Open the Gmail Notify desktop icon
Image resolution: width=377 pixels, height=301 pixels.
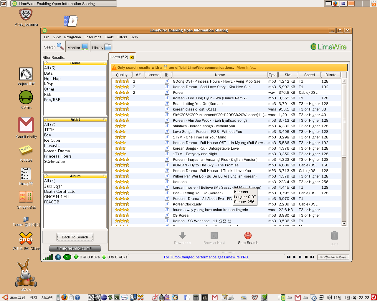pyautogui.click(x=26, y=128)
